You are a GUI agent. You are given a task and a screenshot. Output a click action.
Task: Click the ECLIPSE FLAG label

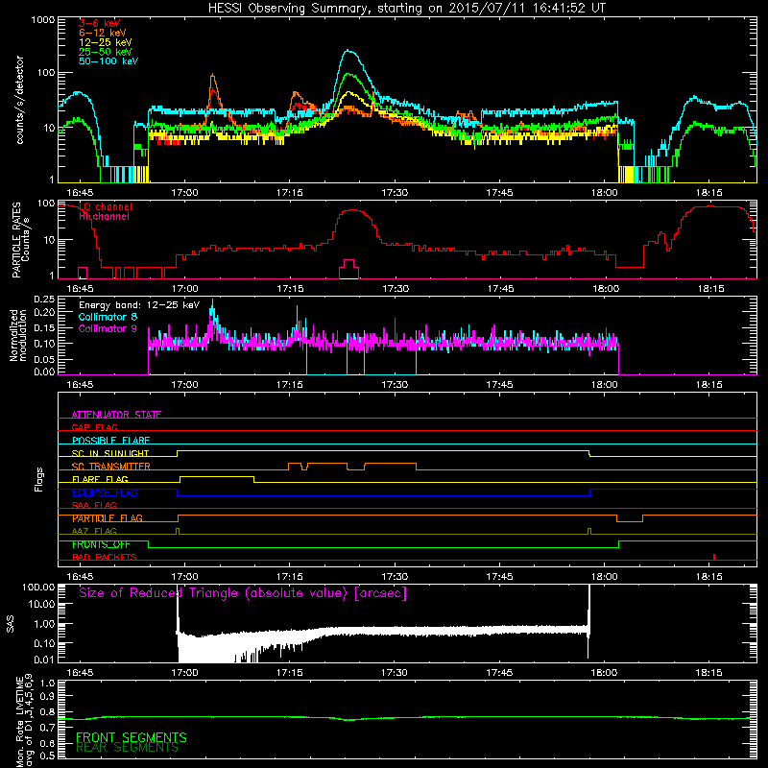pos(105,492)
